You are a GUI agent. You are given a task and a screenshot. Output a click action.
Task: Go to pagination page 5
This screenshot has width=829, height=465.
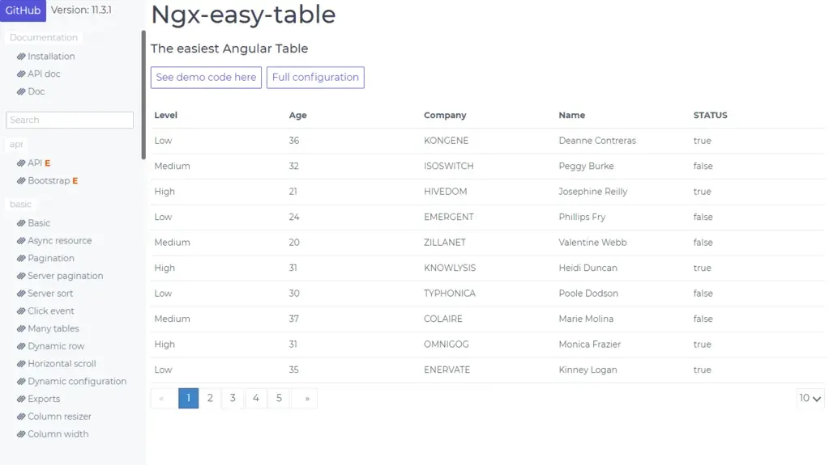279,398
